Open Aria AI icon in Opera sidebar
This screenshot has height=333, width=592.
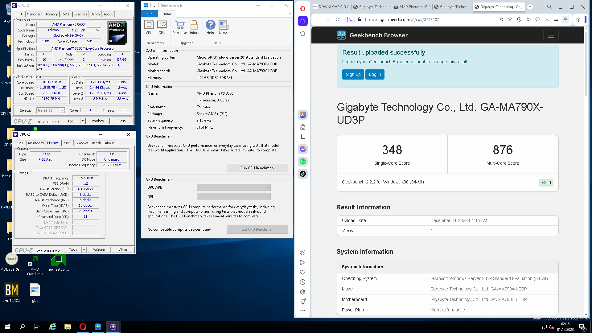pyautogui.click(x=303, y=115)
